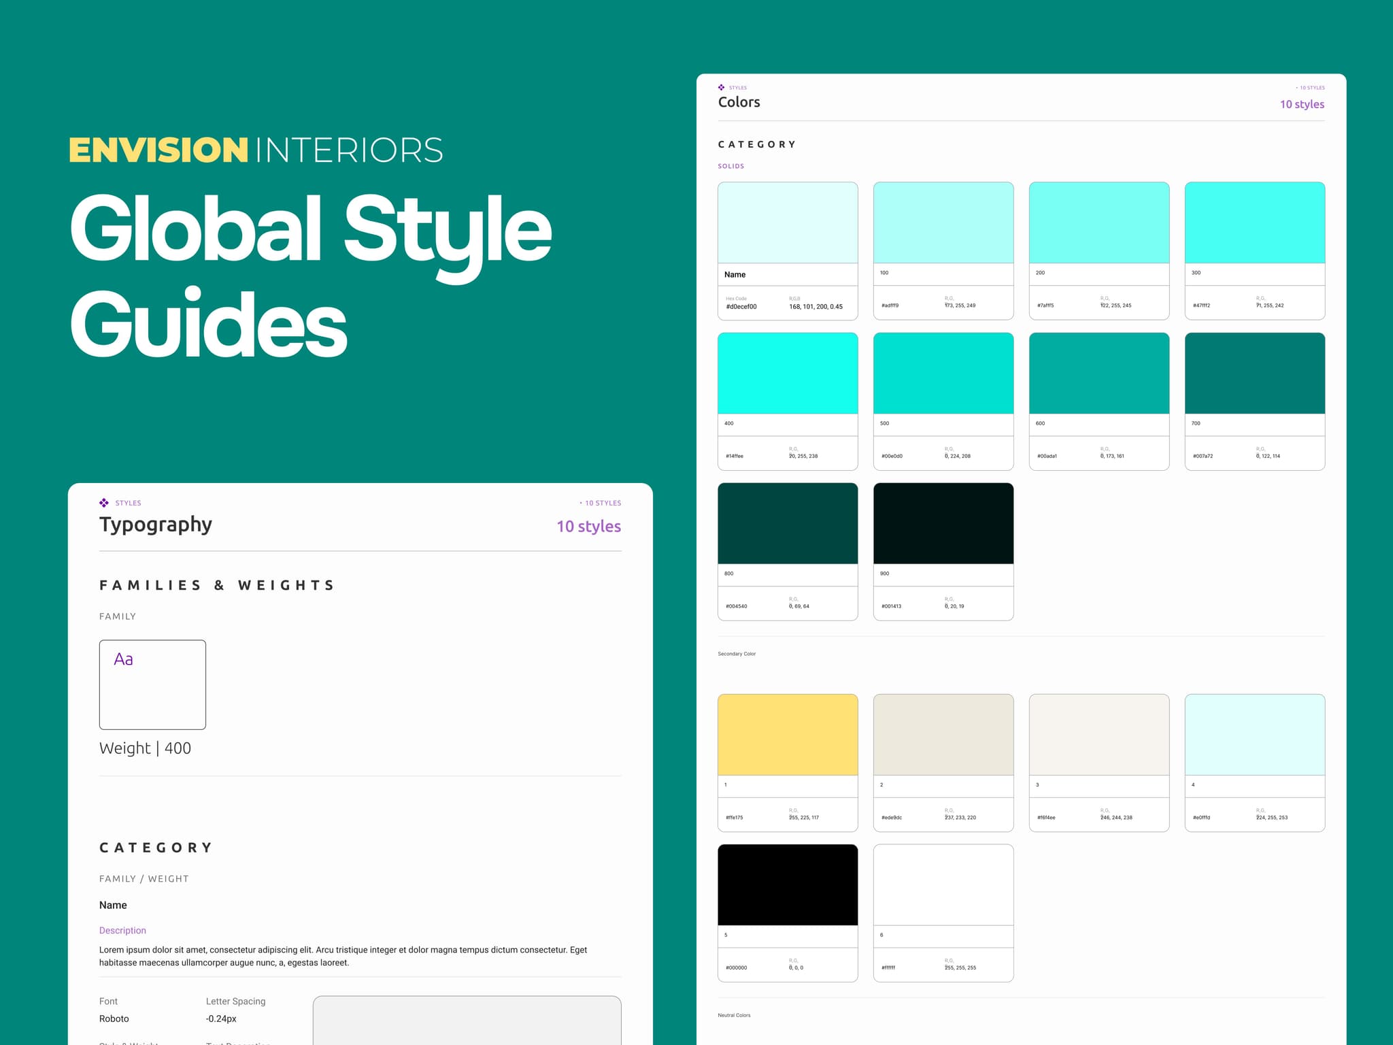The image size is (1393, 1045).
Task: Click the 'Secondary Color' section label
Action: (x=737, y=654)
